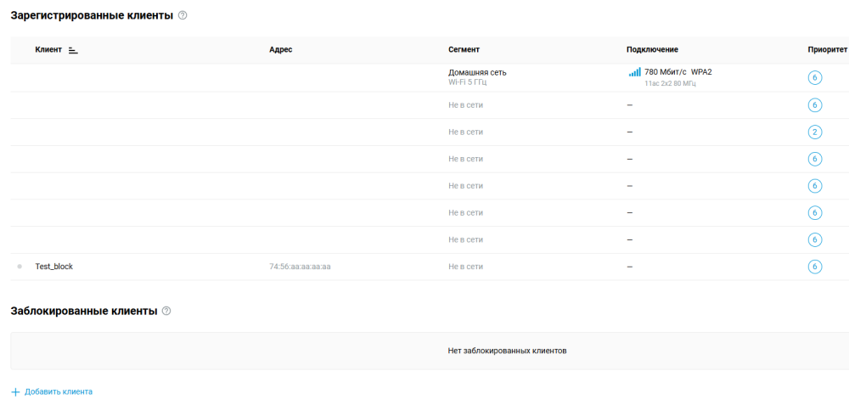This screenshot has height=405, width=849.
Task: Select the Подключение column header
Action: [x=652, y=50]
